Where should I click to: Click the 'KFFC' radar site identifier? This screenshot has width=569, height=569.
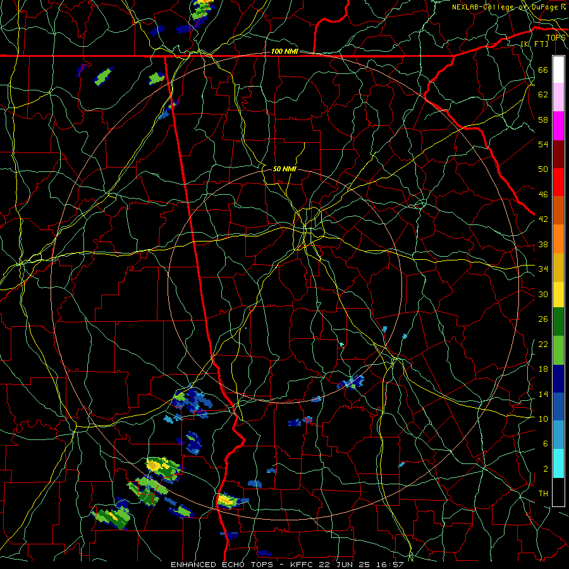coord(302,565)
